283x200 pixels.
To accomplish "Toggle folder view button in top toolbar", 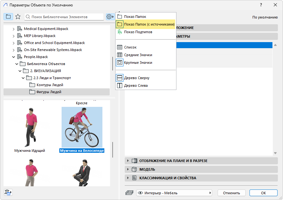I will (8, 17).
